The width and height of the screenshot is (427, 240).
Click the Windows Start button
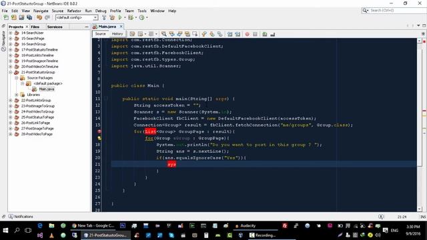click(5, 230)
